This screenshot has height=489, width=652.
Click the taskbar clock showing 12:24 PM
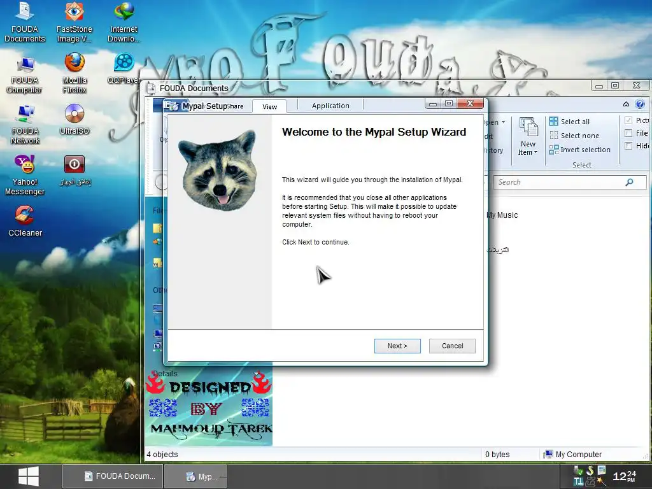point(625,476)
